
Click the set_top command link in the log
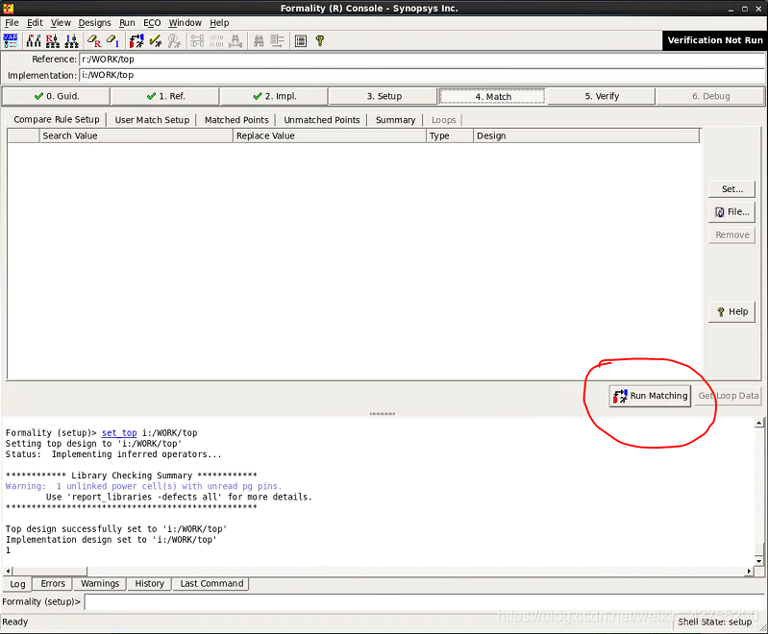(x=119, y=433)
